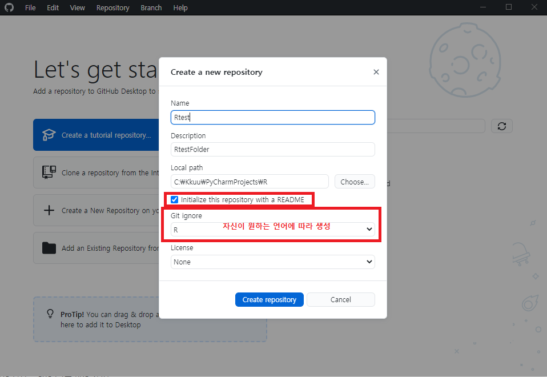Click the plus icon for new repository

pyautogui.click(x=49, y=210)
